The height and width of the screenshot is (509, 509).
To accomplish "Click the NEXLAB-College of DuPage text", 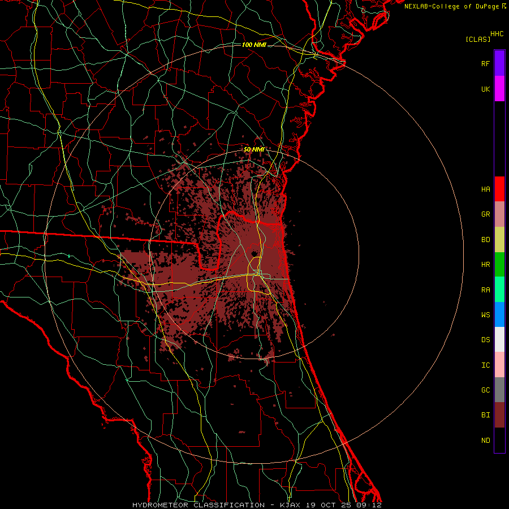I will click(451, 6).
